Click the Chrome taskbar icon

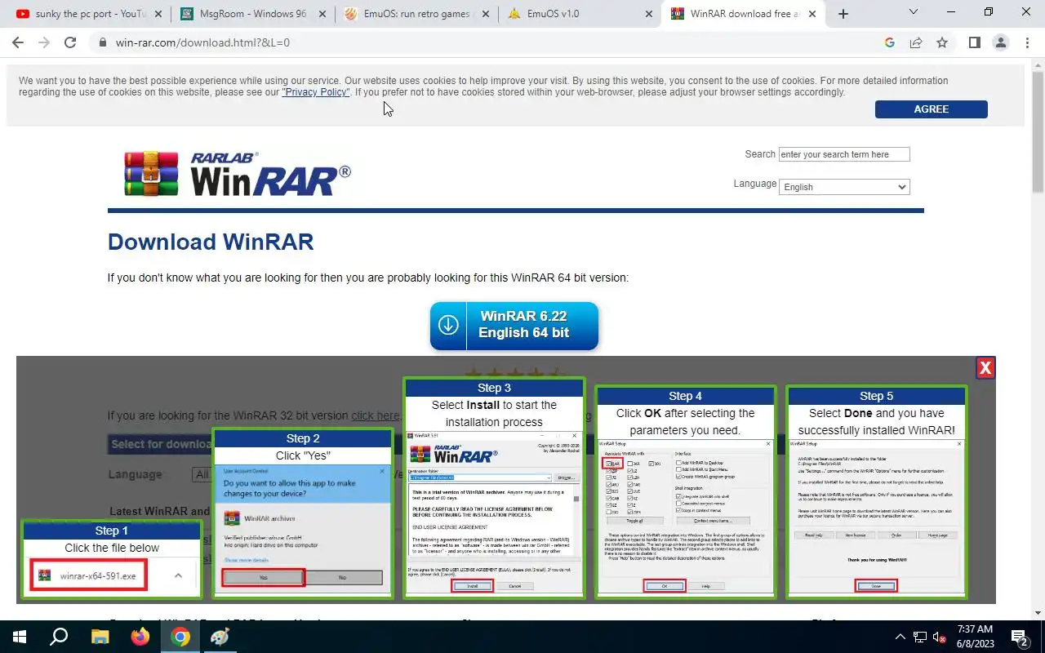tap(180, 637)
